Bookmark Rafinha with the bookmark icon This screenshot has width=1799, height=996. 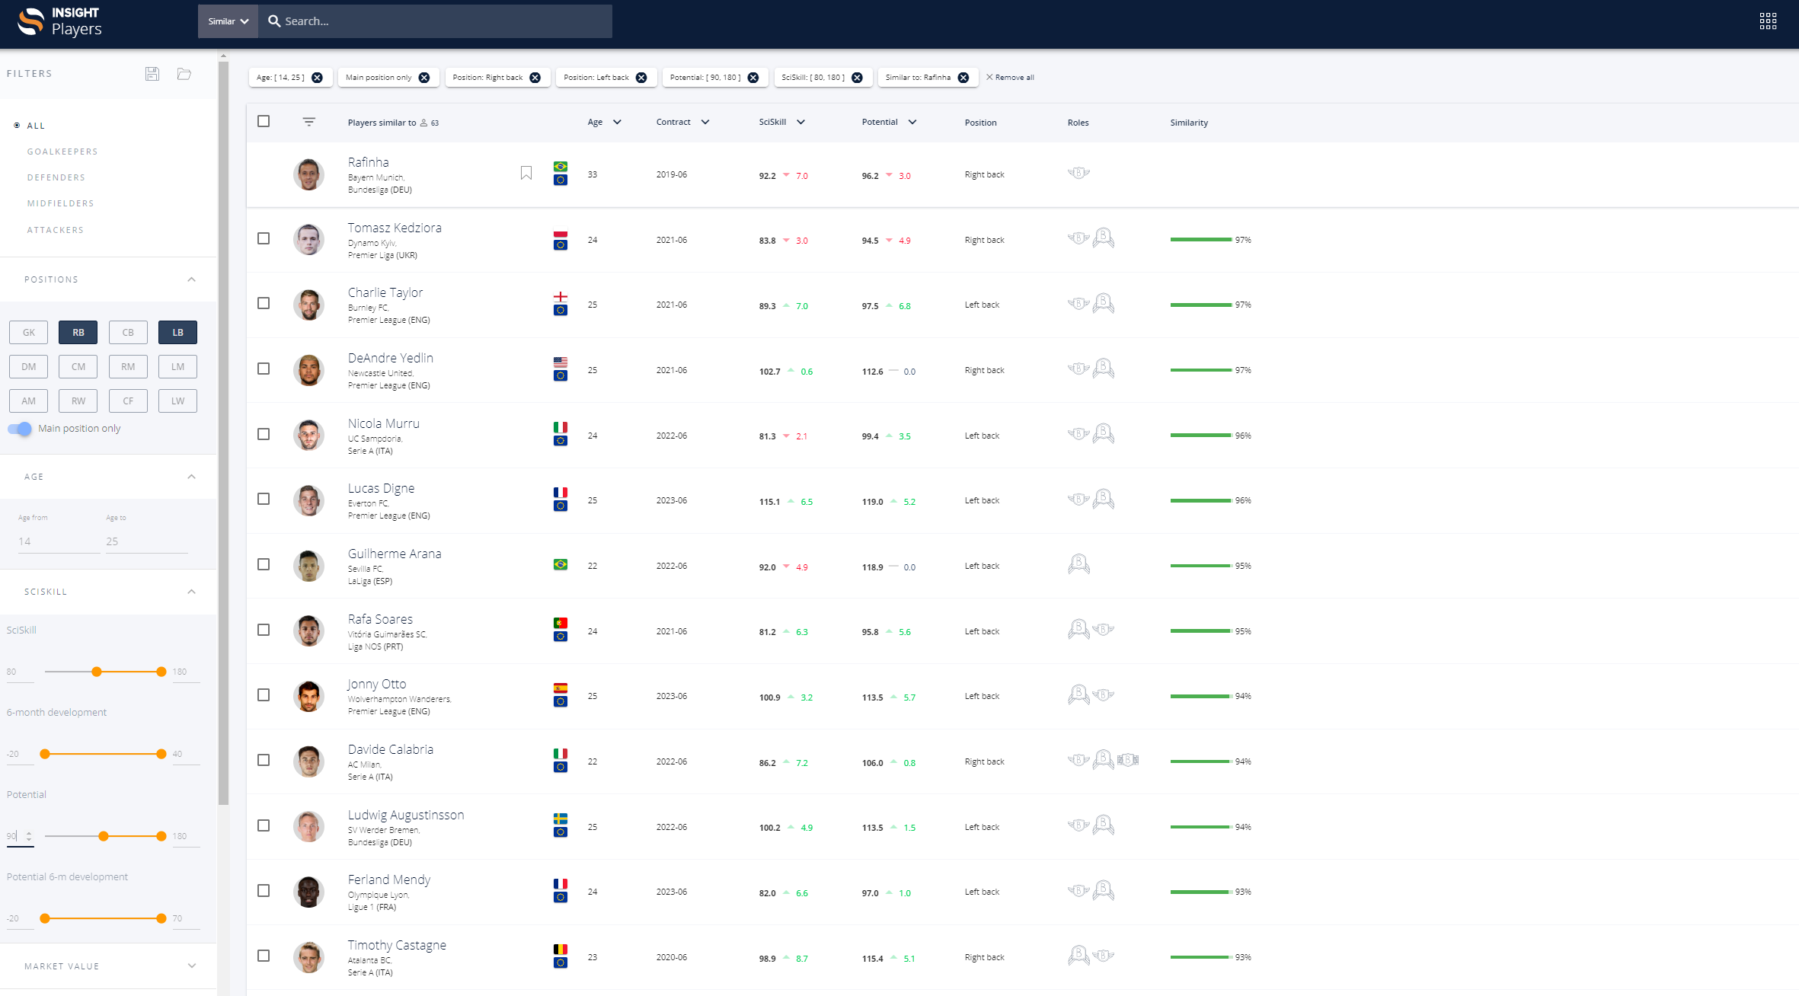(526, 174)
